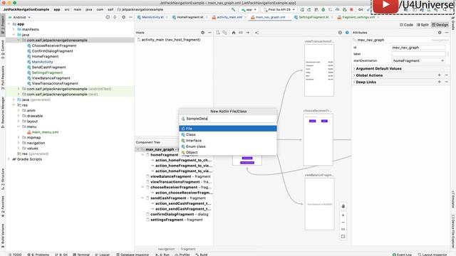
Task: Click the Debug app bug icon
Action: coord(323,9)
